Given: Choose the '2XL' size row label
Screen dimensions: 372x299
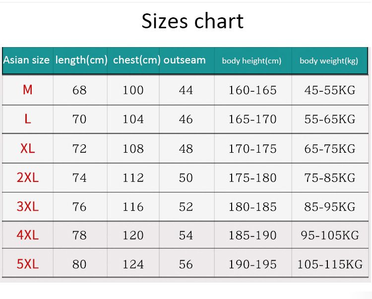Looking at the screenshot, I should point(27,178).
